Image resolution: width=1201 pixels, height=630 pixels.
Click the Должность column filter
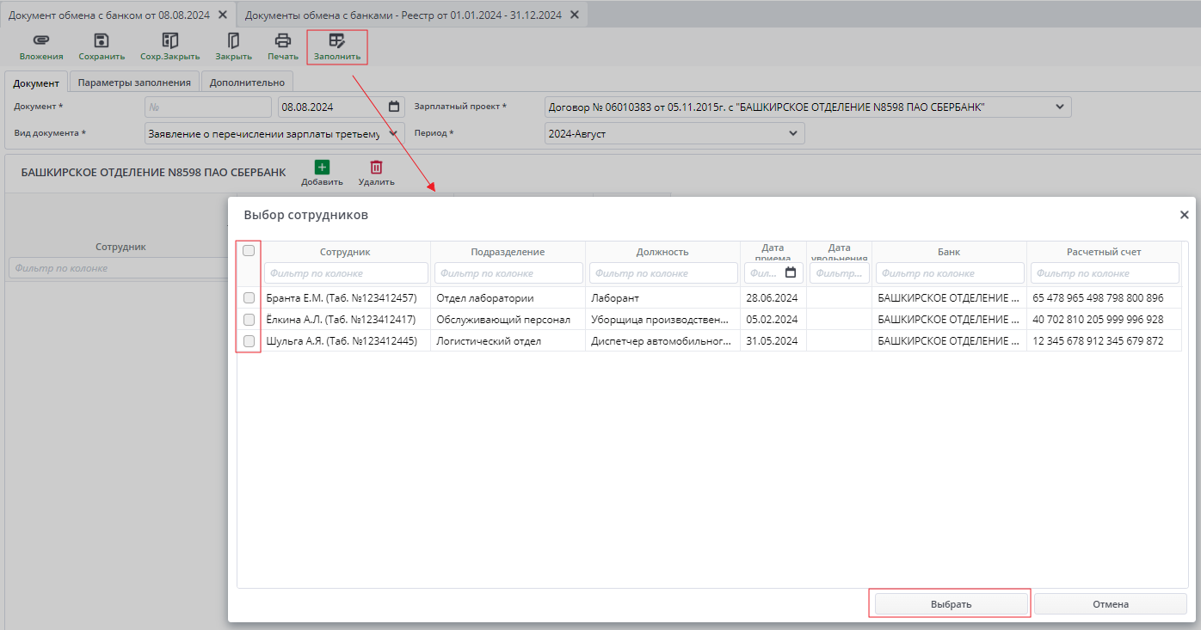tap(663, 272)
